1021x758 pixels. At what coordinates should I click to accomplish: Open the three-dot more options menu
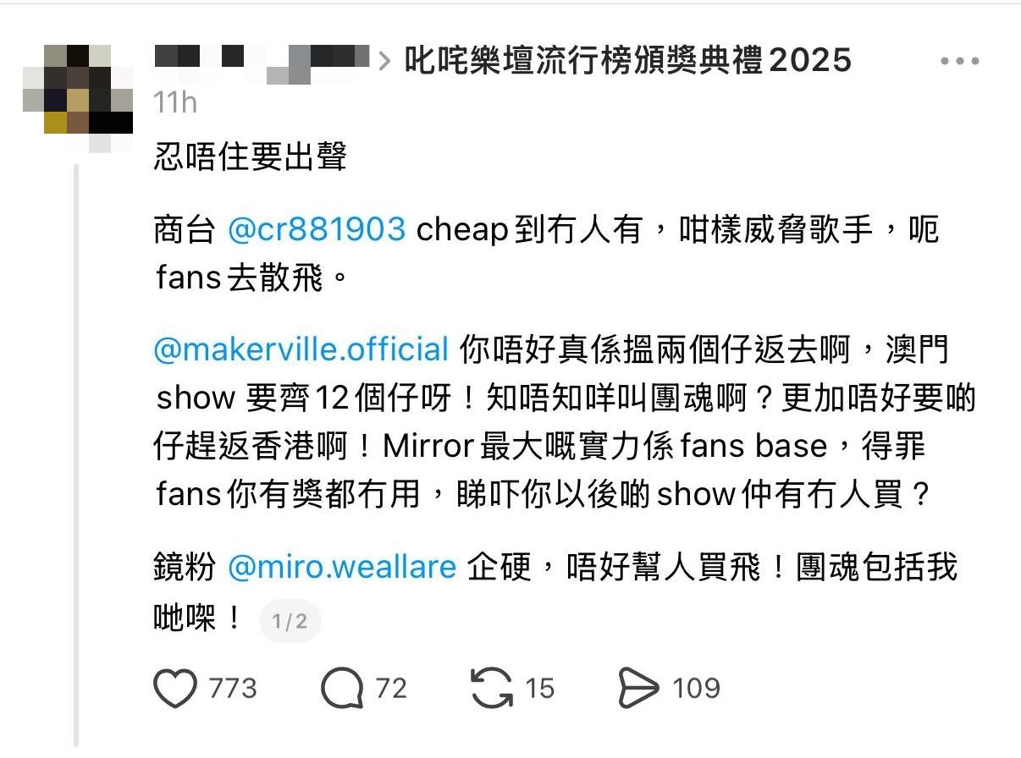(960, 62)
